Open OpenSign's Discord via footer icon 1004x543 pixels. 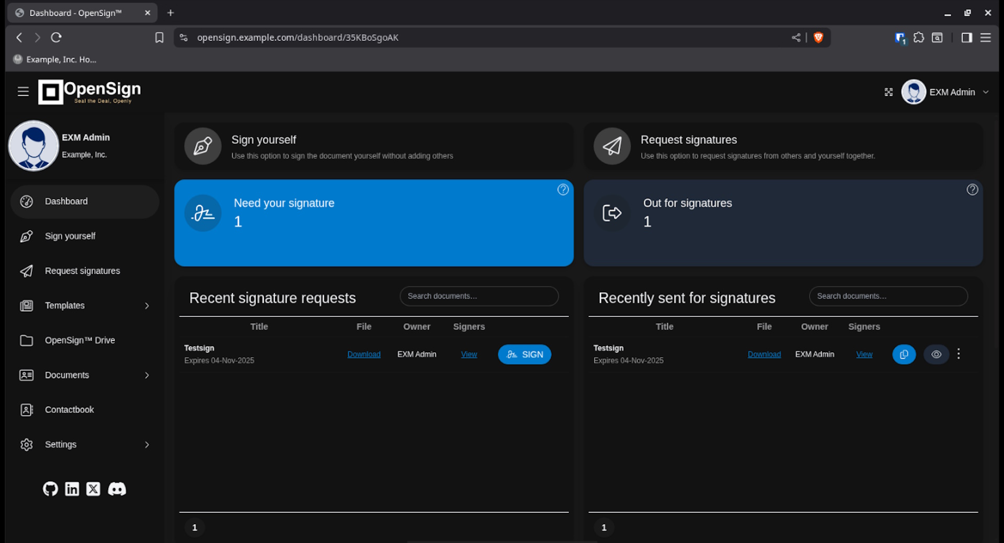click(x=117, y=489)
